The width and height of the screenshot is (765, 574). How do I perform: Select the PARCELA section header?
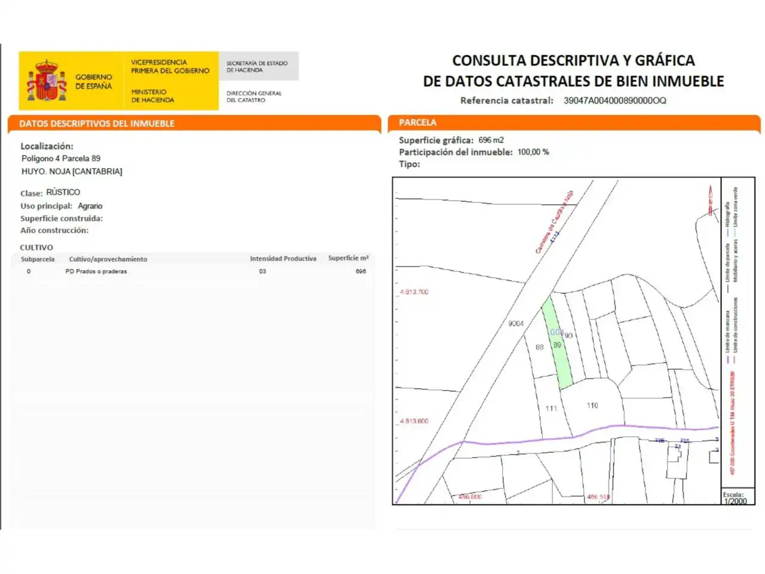click(x=418, y=123)
